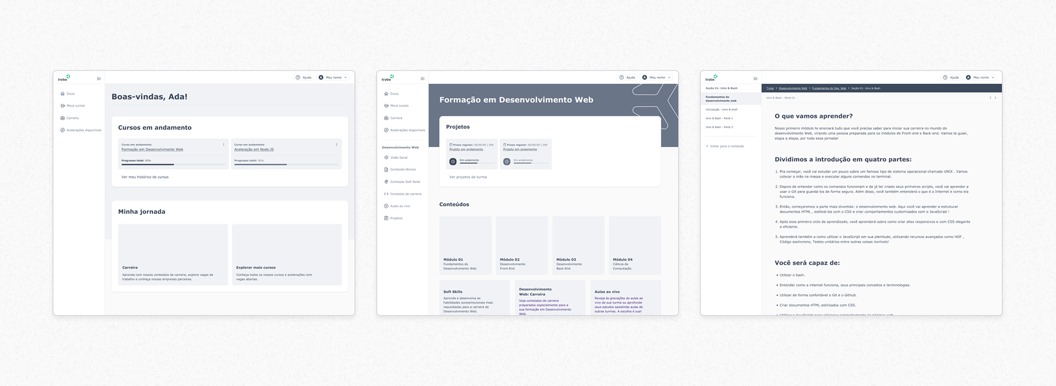Open the Explorar mais cursos card

[287, 255]
